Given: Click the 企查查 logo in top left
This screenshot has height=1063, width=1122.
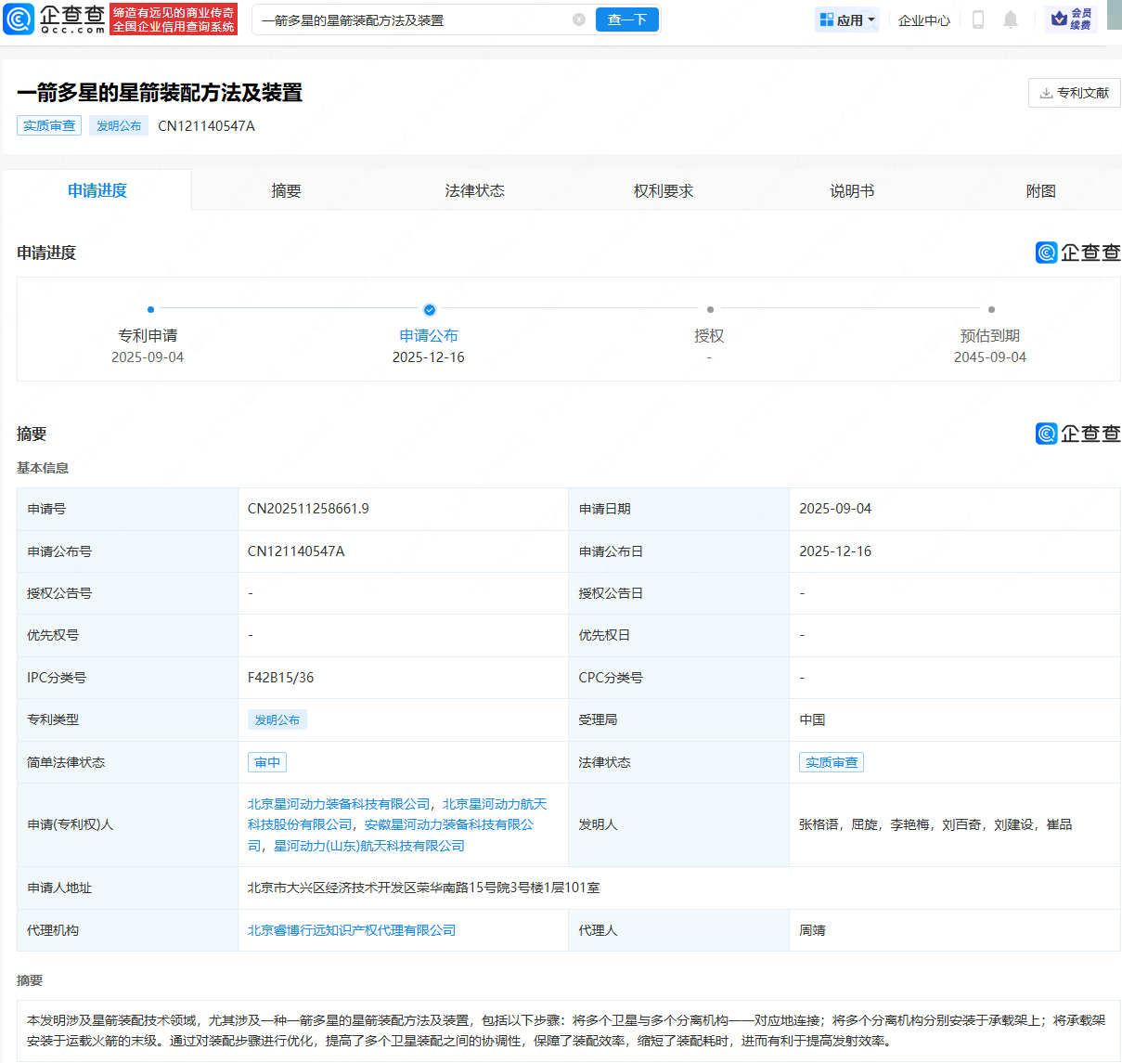Looking at the screenshot, I should coord(58,19).
